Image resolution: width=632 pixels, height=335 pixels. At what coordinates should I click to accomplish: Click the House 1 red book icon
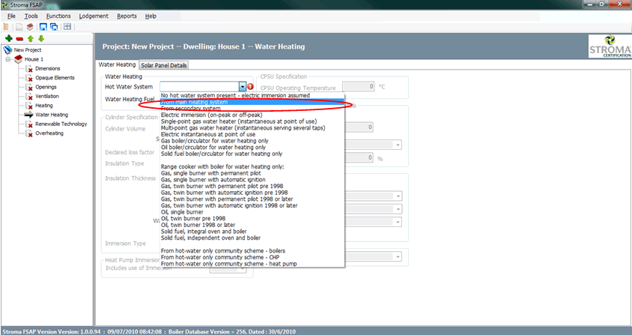point(18,59)
